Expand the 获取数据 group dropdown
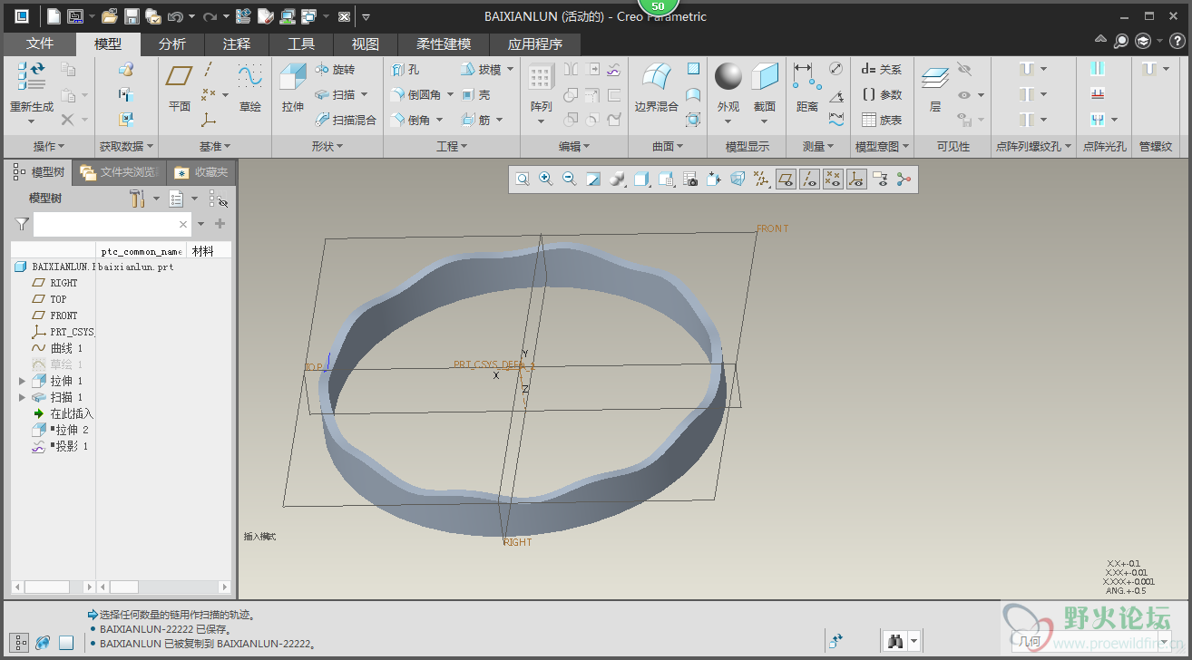Screen dimensions: 1192x660 [x=126, y=146]
